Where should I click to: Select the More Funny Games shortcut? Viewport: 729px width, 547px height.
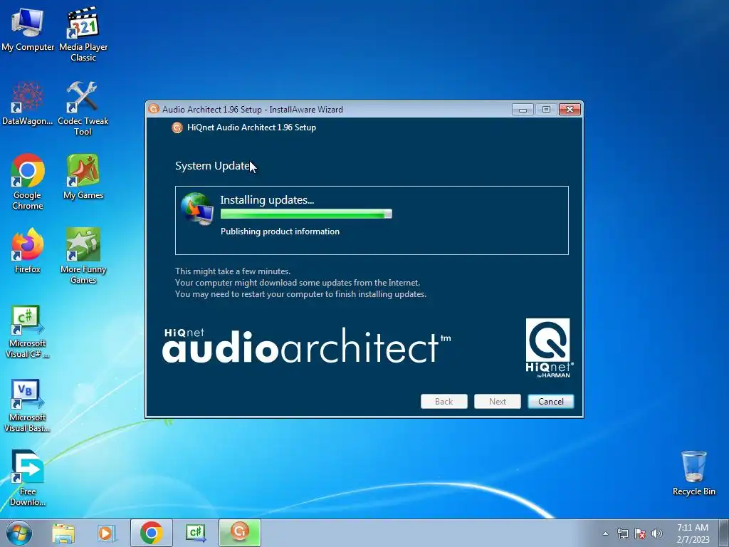pos(83,256)
